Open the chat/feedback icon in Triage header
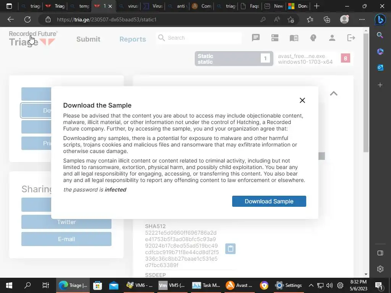This screenshot has height=293, width=391. [255, 38]
